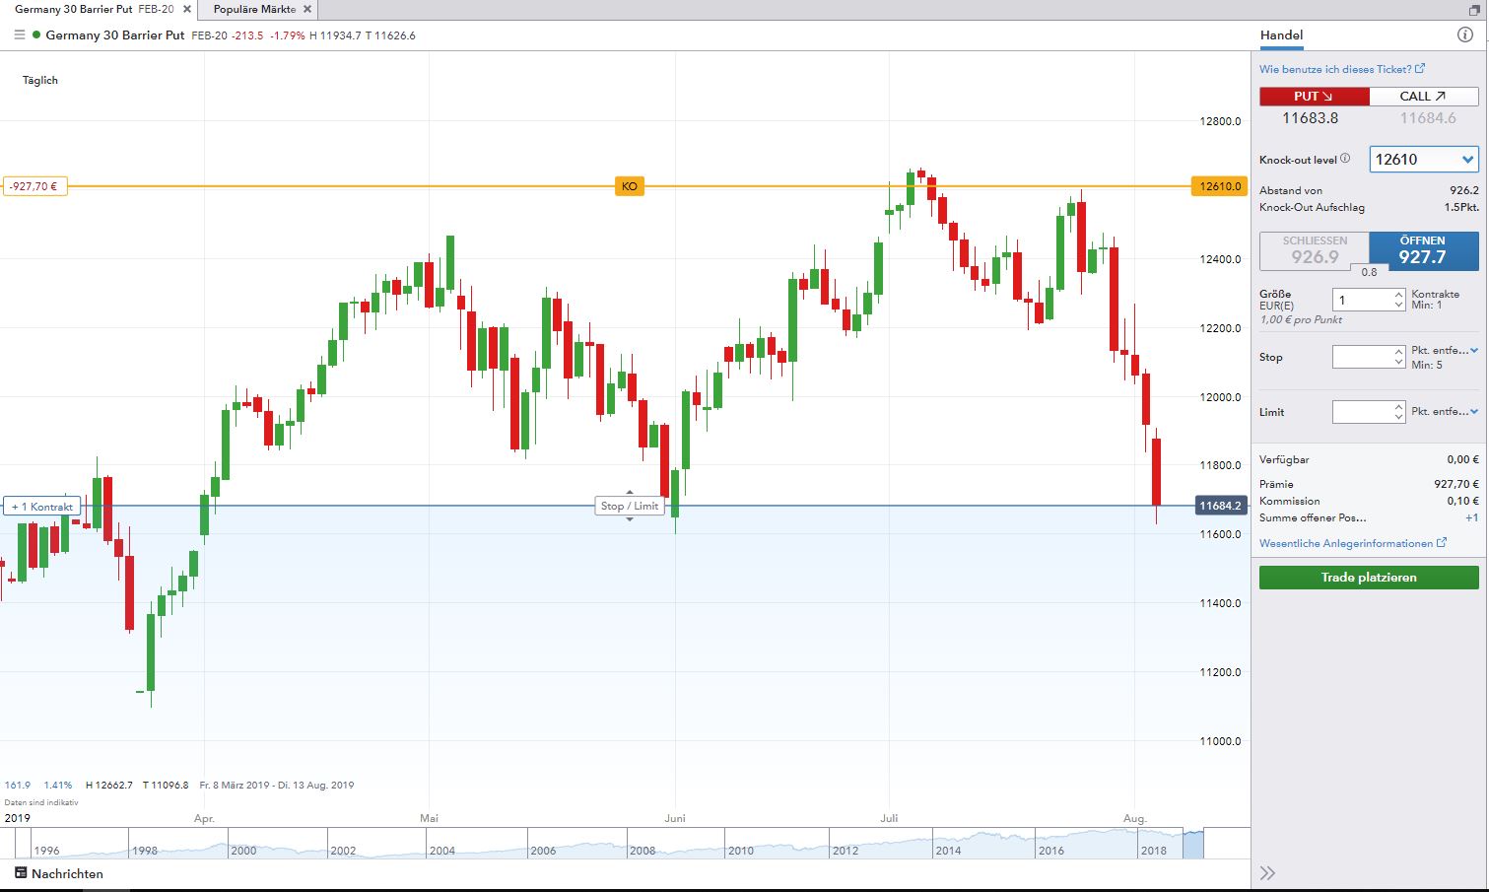The width and height of the screenshot is (1489, 892).
Task: Choose the ÖFFNEN 927.7 price option
Action: (x=1423, y=251)
